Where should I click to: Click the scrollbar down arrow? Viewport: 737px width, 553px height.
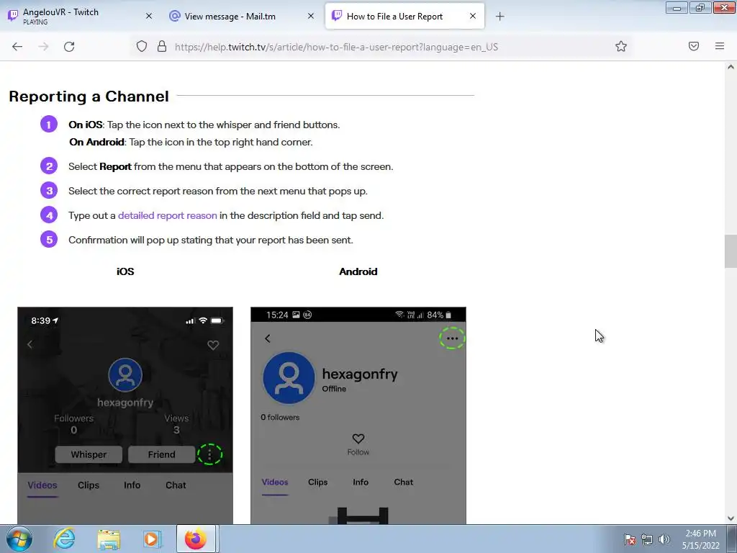pos(731,518)
